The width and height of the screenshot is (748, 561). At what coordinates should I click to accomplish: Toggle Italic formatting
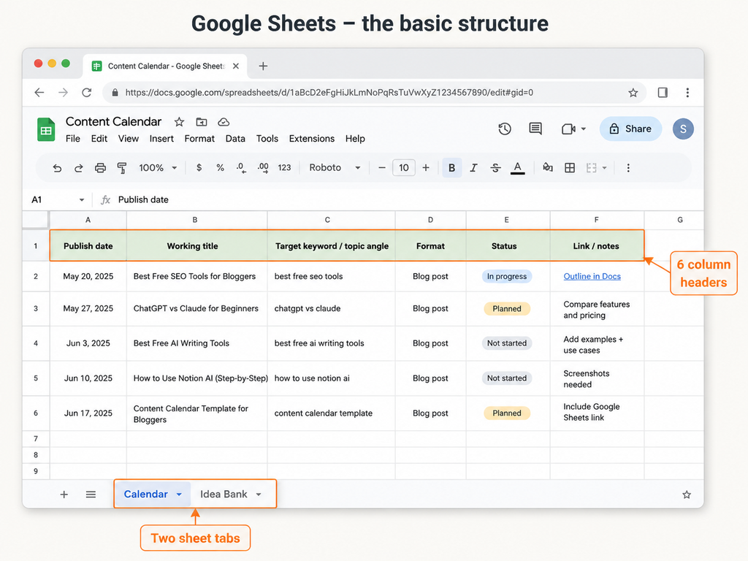click(473, 168)
